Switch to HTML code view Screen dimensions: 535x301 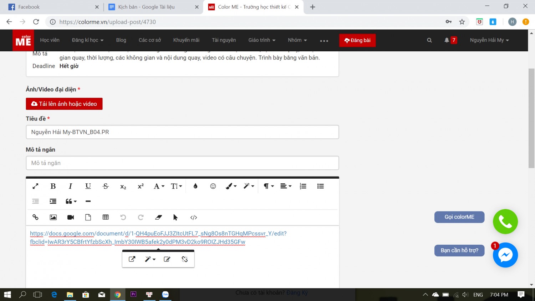tap(194, 217)
